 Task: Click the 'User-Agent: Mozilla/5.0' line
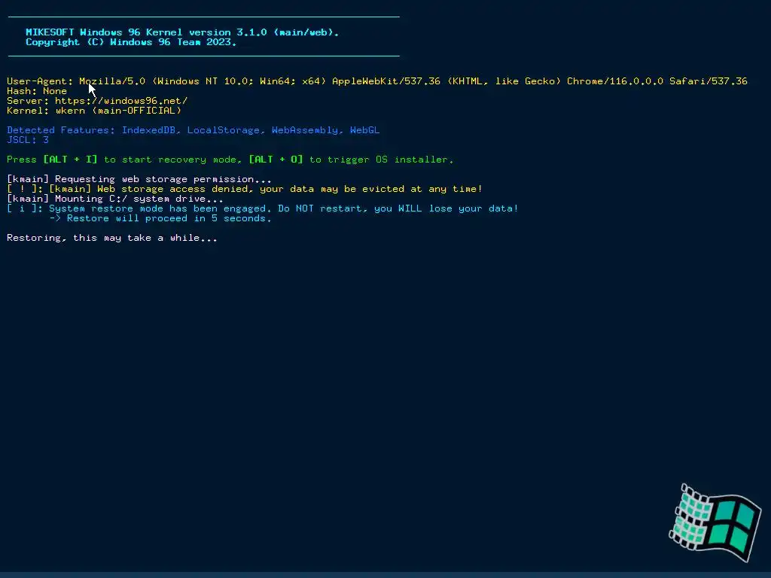377,81
